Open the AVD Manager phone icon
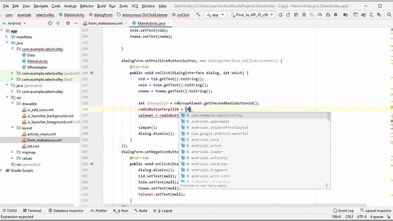Viewport: 393px width, 221px height. point(371,15)
